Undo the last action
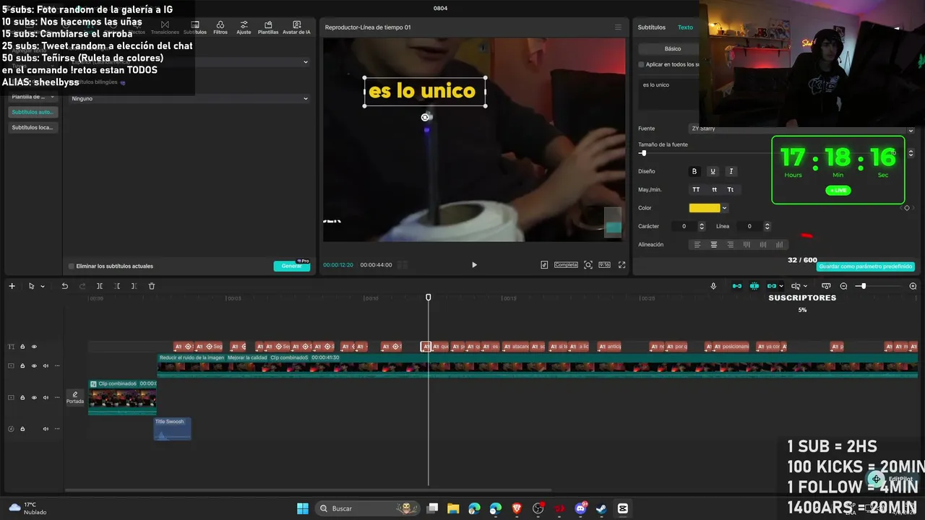Image resolution: width=925 pixels, height=520 pixels. pos(64,286)
